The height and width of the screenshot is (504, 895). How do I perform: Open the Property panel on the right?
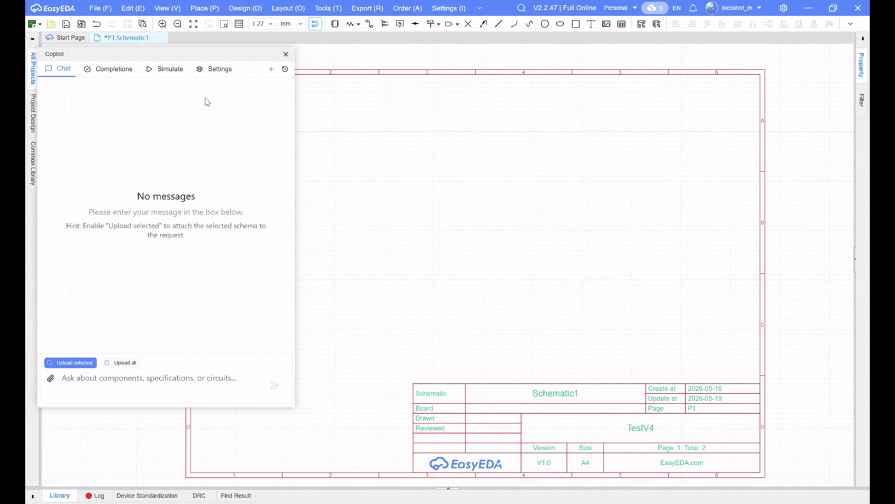pos(862,65)
